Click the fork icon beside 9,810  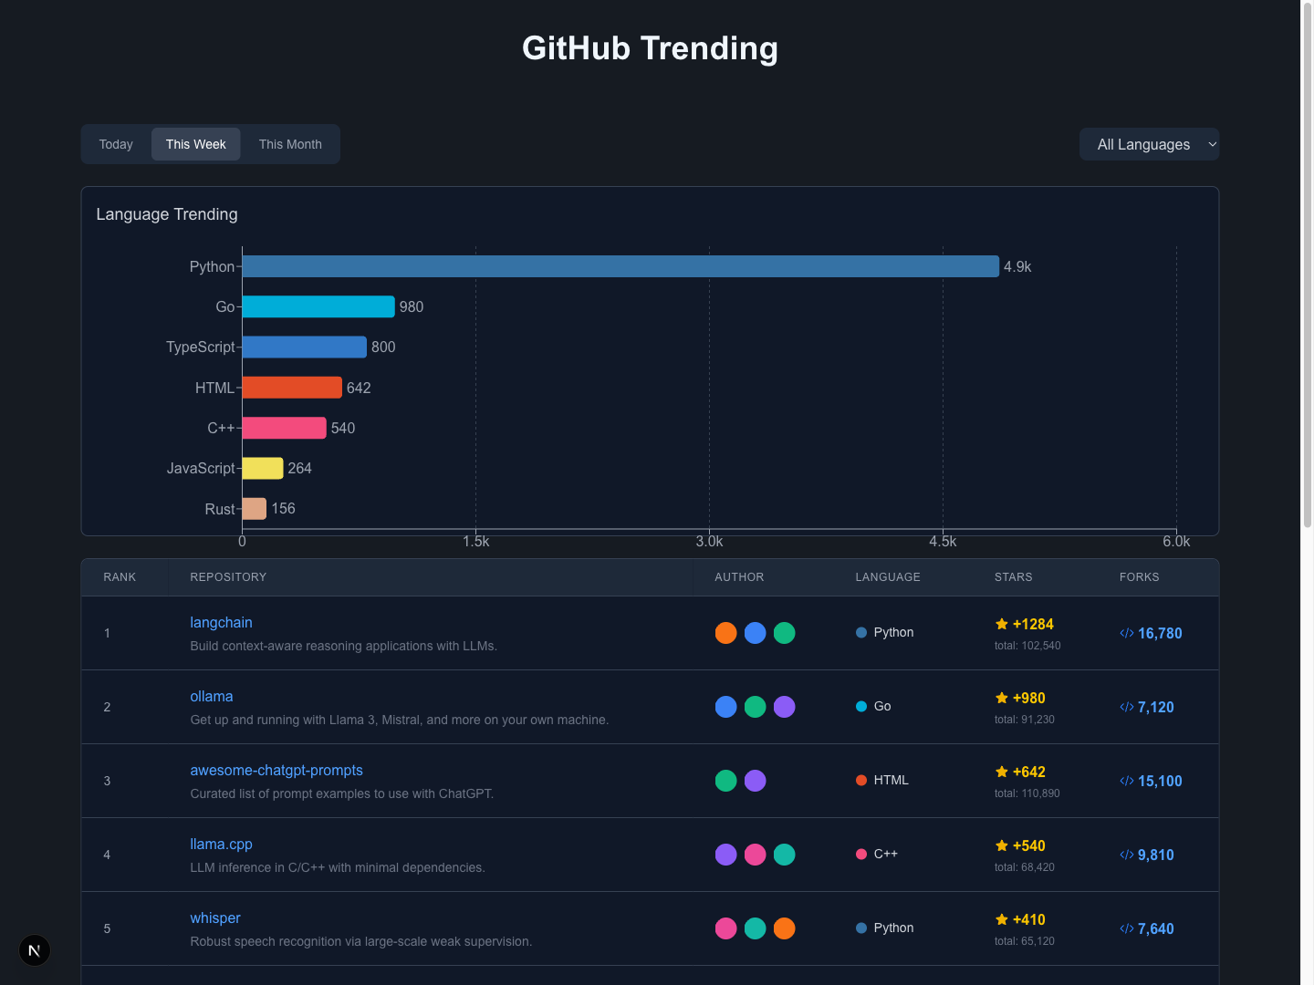(x=1127, y=855)
